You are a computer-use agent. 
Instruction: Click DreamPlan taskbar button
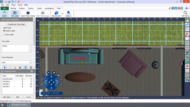(19, 105)
